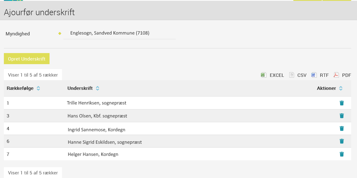The image size is (357, 178).
Task: Delete Trille Henriksen signature with trash icon
Action: pyautogui.click(x=342, y=103)
